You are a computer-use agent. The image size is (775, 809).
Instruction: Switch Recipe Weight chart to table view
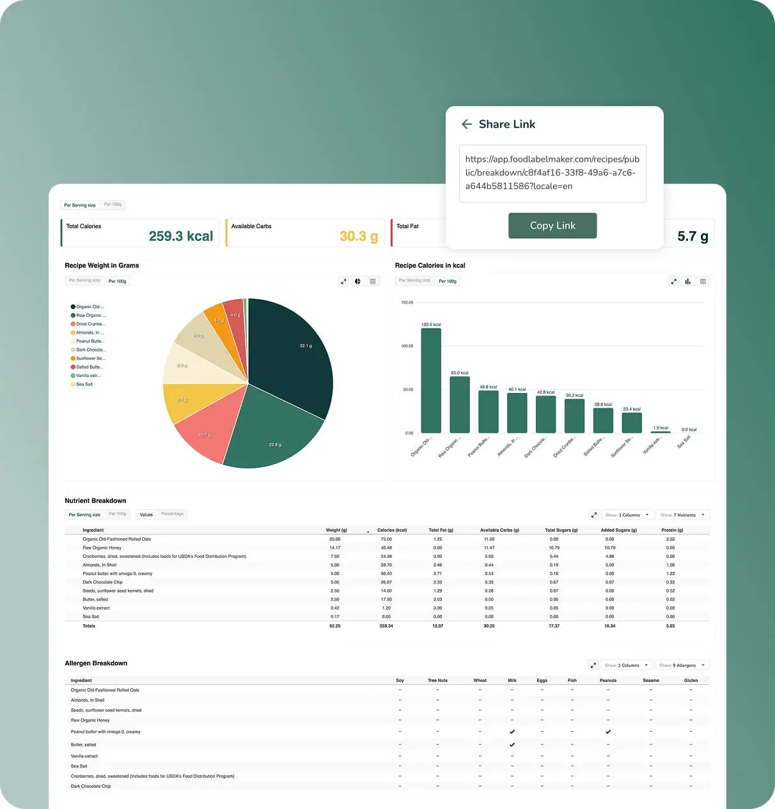(373, 281)
